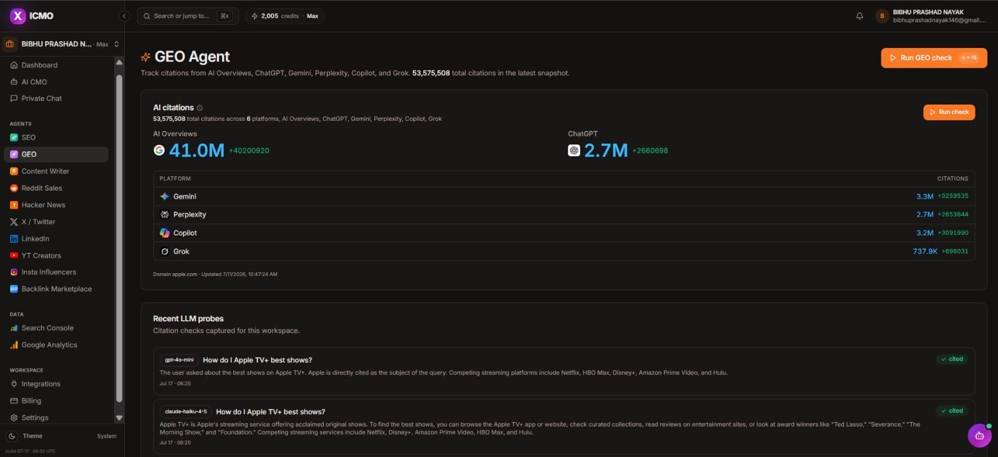Click the Perplexity 2.7M citations value

click(x=924, y=214)
